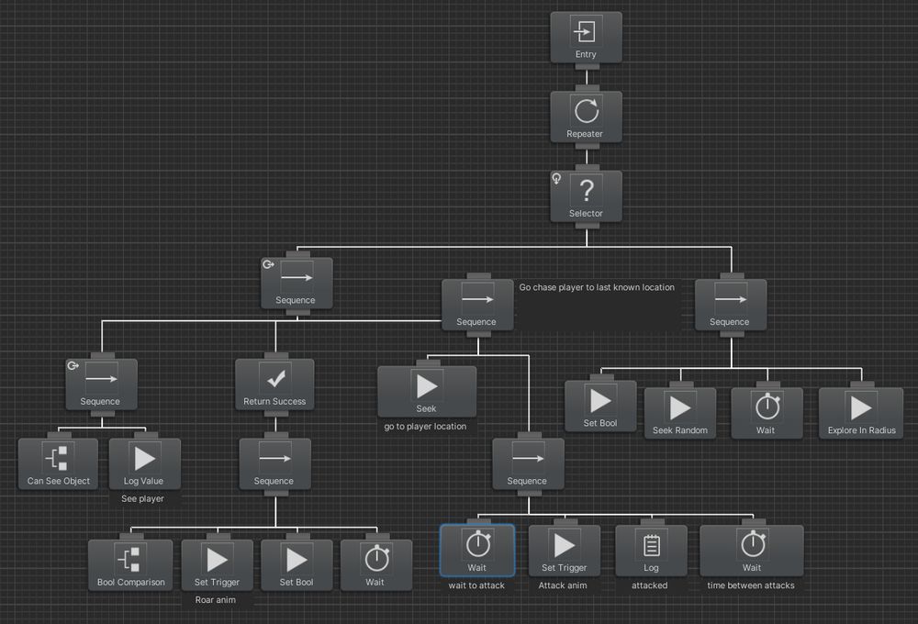918x624 pixels.
Task: Select the Set Bool node beside Bool Comparison's Set Trigger
Action: coord(297,565)
